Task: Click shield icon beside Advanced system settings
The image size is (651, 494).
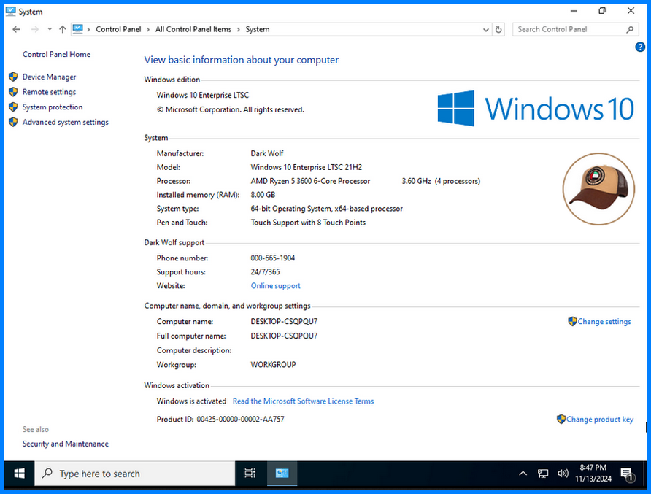Action: click(13, 122)
